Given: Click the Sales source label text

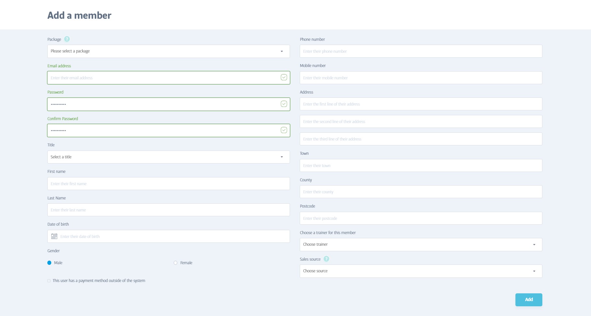Looking at the screenshot, I should coord(310,259).
